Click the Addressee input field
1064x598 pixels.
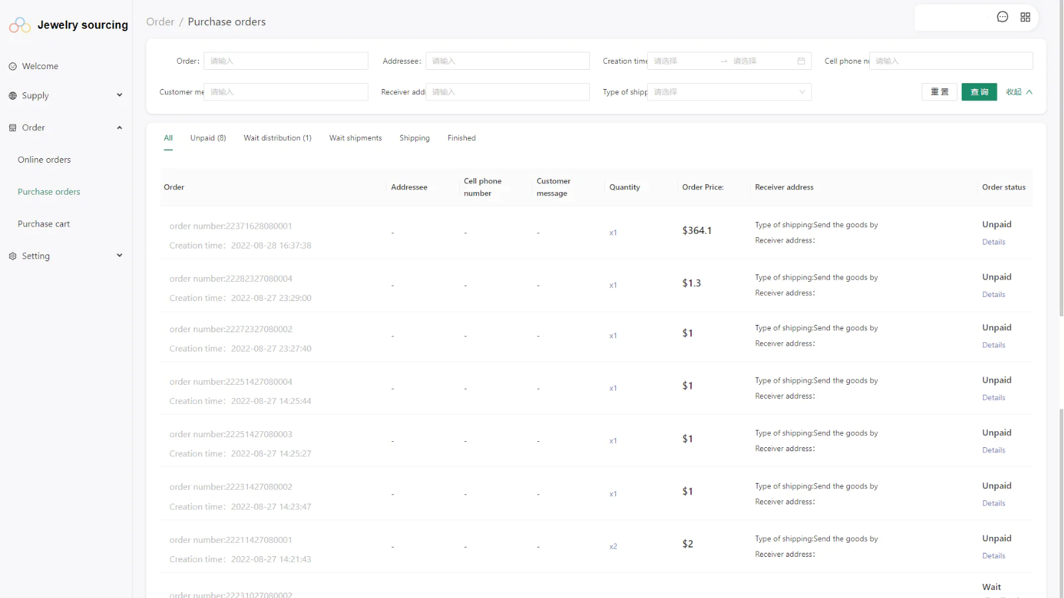pyautogui.click(x=507, y=61)
